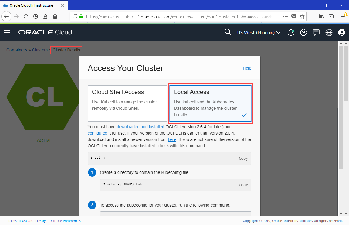Toggle the browser sidebar icon
Screen dimensions: 349x225
coord(331,17)
